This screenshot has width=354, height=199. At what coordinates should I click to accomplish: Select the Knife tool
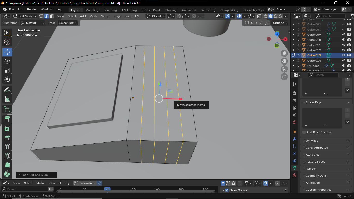(x=7, y=156)
